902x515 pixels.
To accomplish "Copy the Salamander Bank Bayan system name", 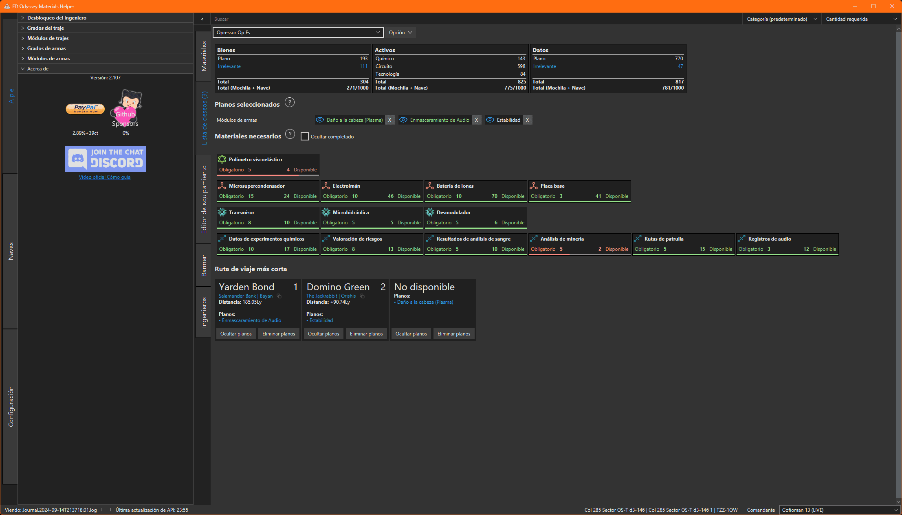I will (x=279, y=296).
